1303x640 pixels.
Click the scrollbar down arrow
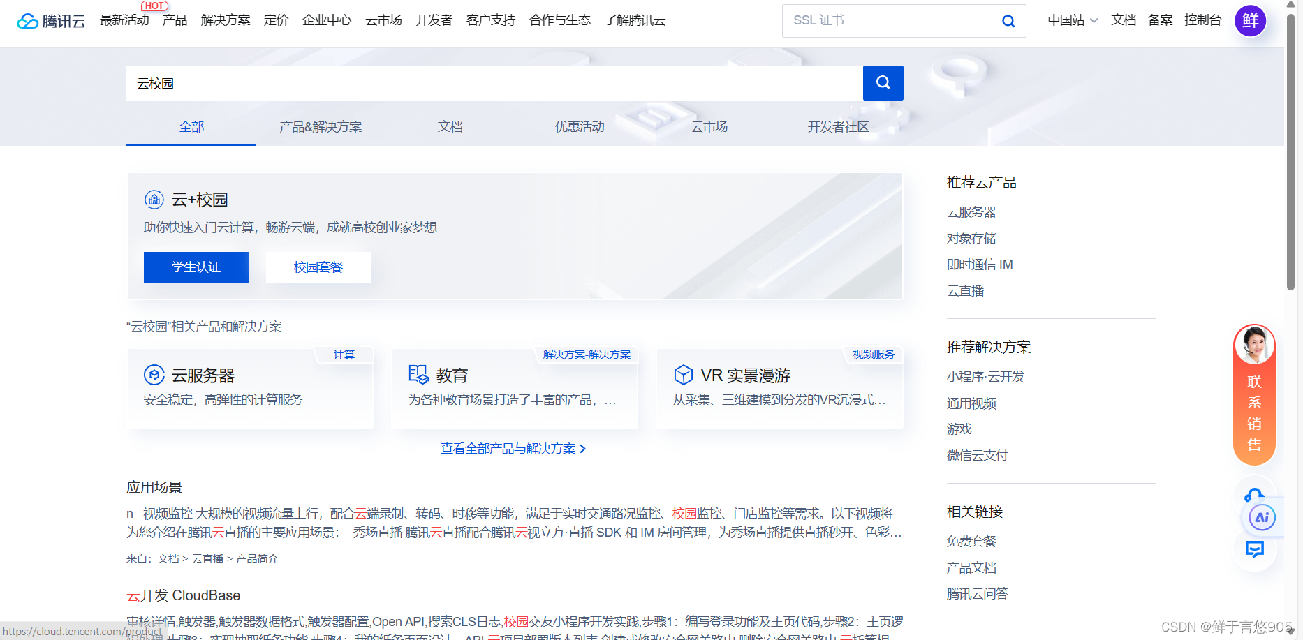(1290, 633)
